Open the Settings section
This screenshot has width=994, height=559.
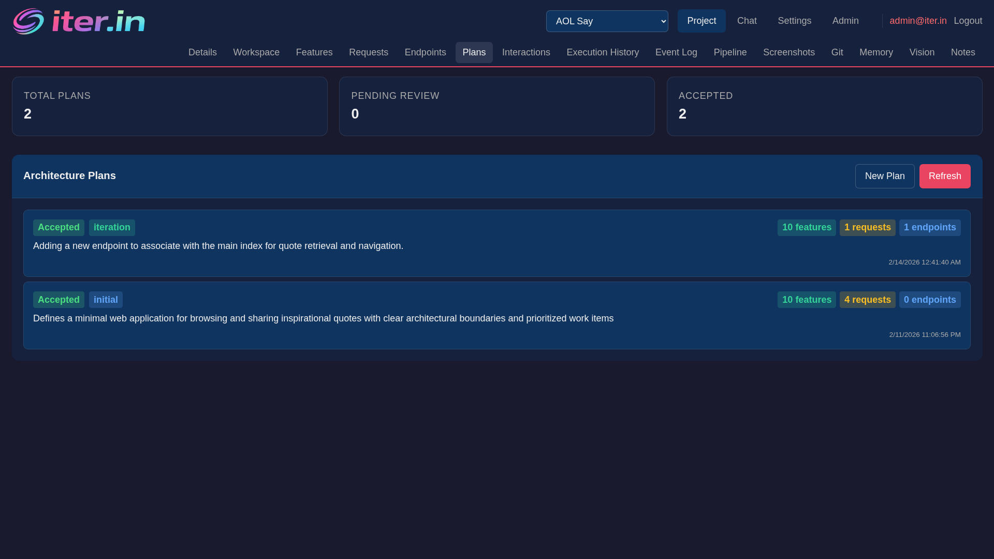(x=794, y=21)
